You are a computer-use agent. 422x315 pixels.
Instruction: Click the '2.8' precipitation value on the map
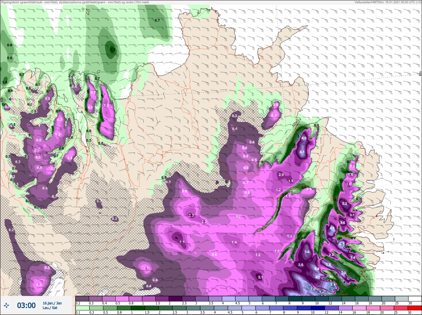(332, 255)
